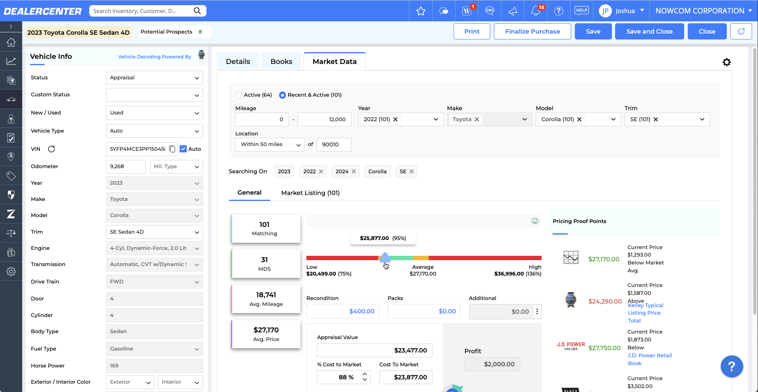Remove SE (101) from Trim filter
Screen dimensions: 758x392
coord(656,119)
